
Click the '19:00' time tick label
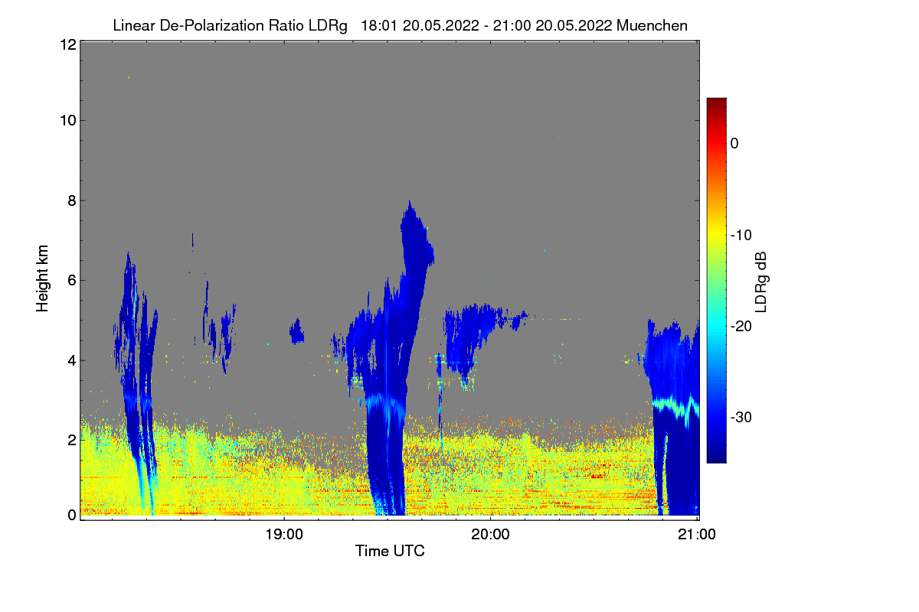[x=284, y=535]
